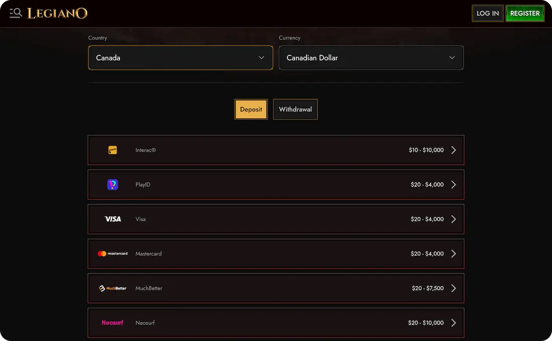Expand the PlayID row chevron
The height and width of the screenshot is (341, 552).
point(454,184)
